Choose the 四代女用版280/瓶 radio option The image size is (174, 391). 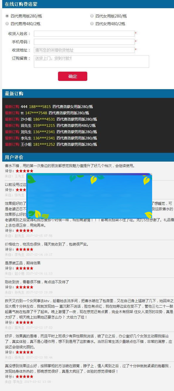(92, 16)
